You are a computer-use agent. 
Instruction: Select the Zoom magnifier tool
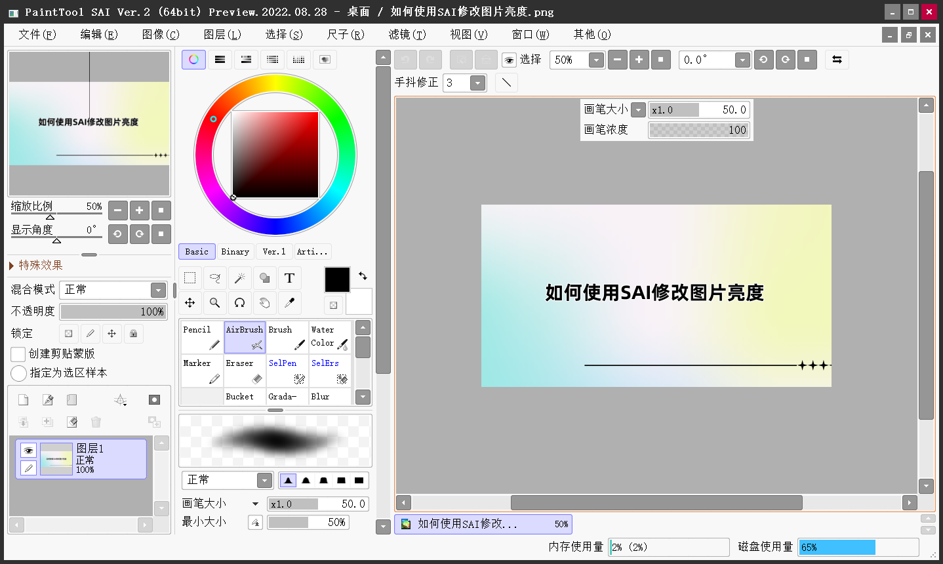coord(215,303)
